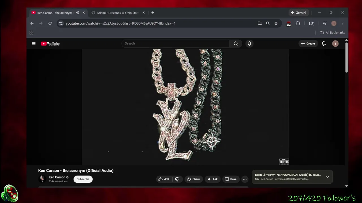Click the install app icon in address bar

click(x=260, y=23)
